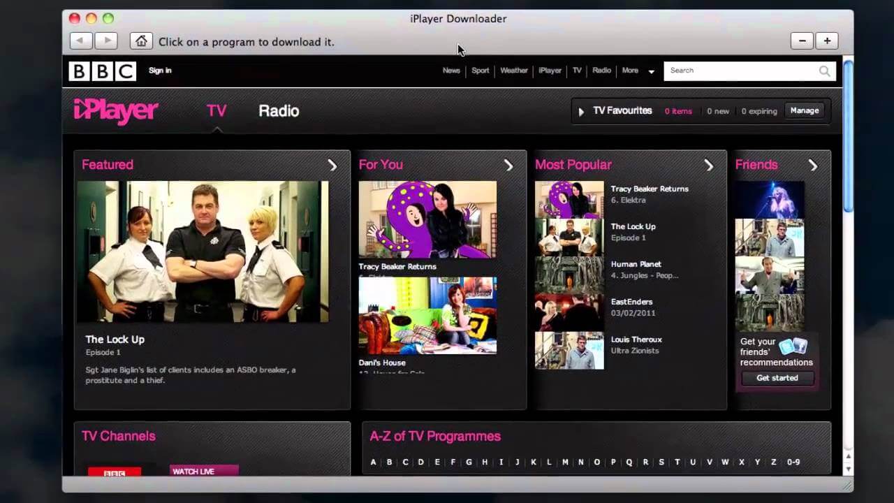Open iPlayer in the BBC navigation
This screenshot has width=894, height=503.
click(550, 71)
